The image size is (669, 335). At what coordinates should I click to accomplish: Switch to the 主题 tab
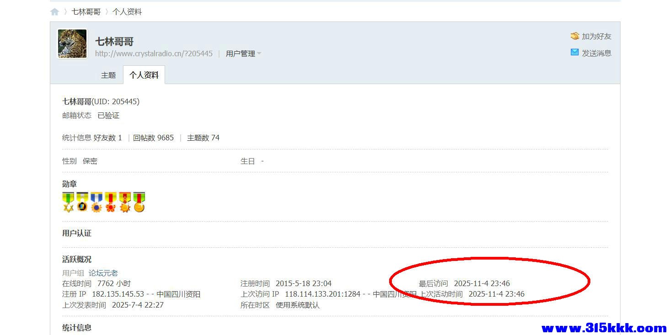109,74
